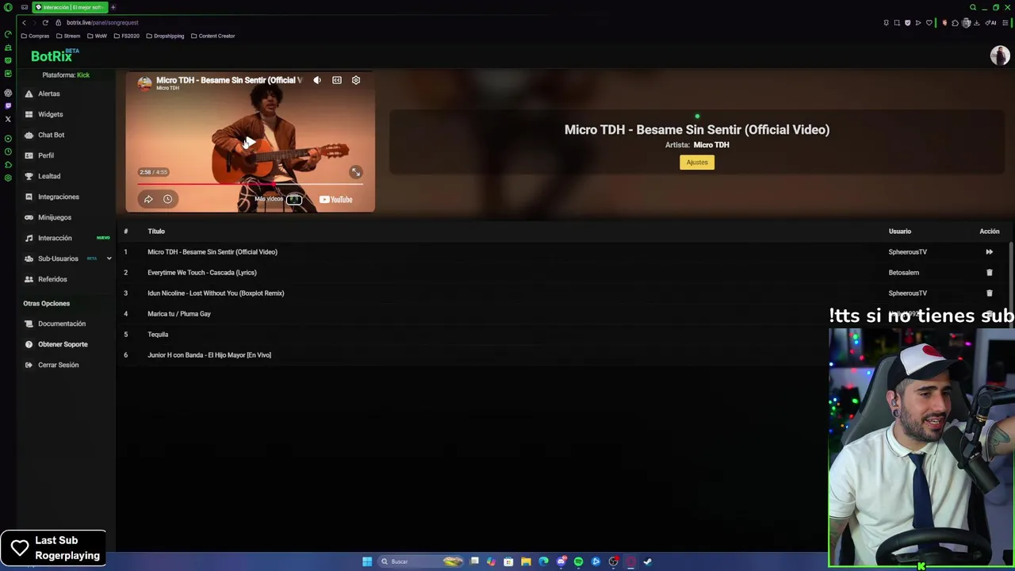1015x571 pixels.
Task: Click the browser search magnifier icon
Action: 973,7
